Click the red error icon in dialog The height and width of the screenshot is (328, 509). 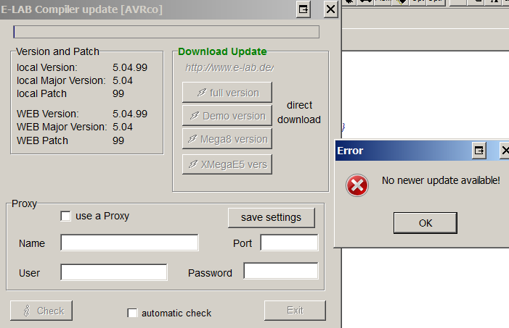point(357,185)
